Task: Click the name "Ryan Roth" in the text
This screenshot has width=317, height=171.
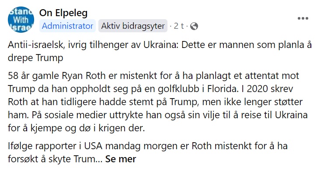Action: click(x=84, y=76)
